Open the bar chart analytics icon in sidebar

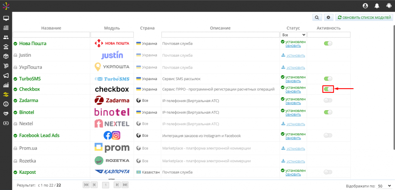[x=6, y=85]
